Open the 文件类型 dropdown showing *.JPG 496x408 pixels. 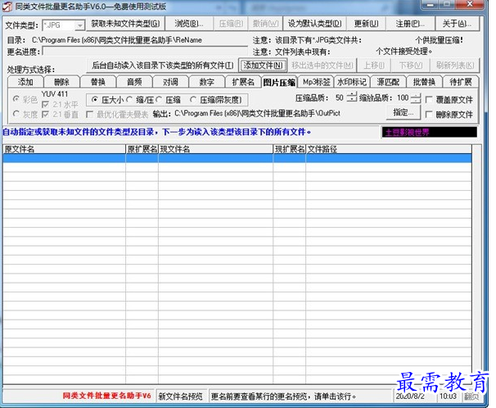pyautogui.click(x=79, y=25)
